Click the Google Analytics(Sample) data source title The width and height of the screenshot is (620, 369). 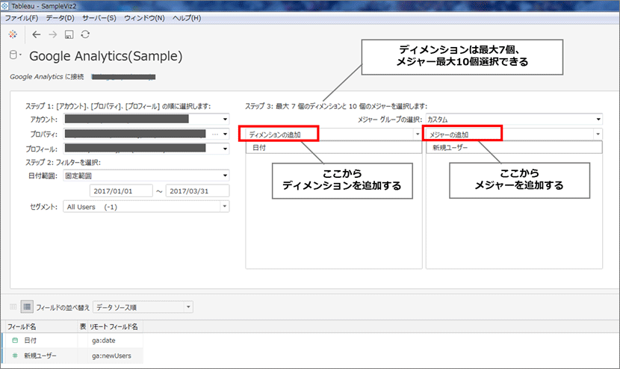click(105, 56)
